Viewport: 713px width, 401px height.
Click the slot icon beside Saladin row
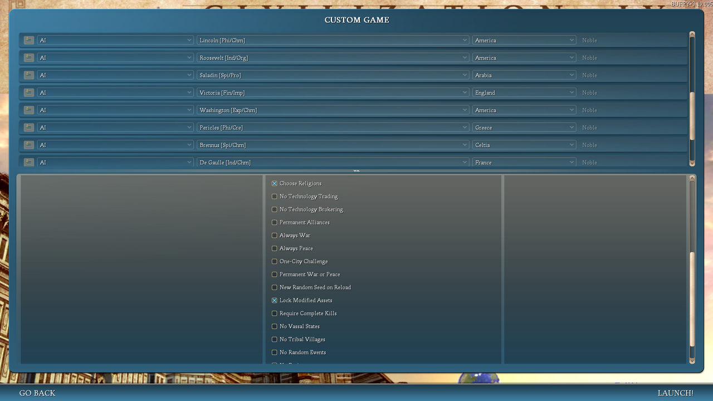click(29, 75)
